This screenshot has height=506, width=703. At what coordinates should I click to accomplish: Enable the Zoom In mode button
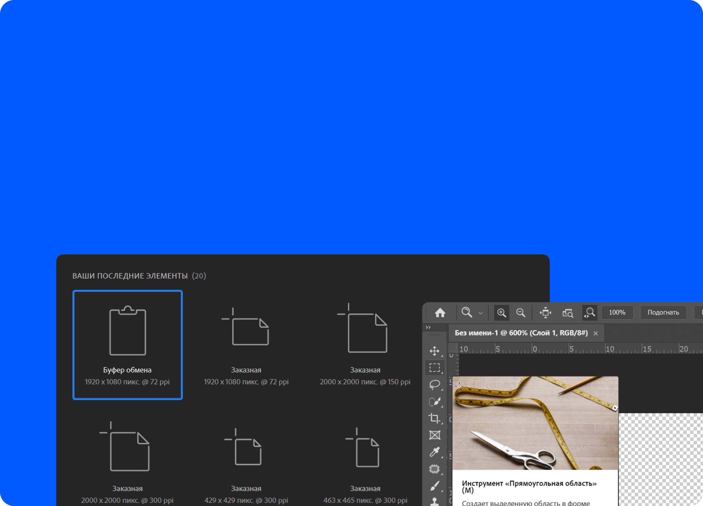pyautogui.click(x=502, y=312)
